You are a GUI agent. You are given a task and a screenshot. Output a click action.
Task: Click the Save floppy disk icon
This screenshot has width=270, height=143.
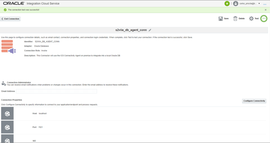[221, 19]
